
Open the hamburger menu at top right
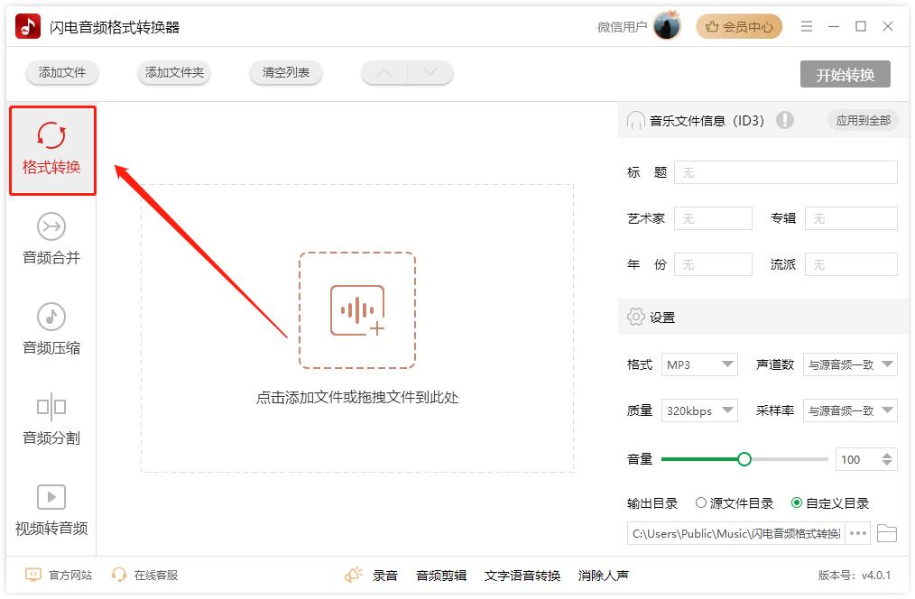(x=807, y=27)
